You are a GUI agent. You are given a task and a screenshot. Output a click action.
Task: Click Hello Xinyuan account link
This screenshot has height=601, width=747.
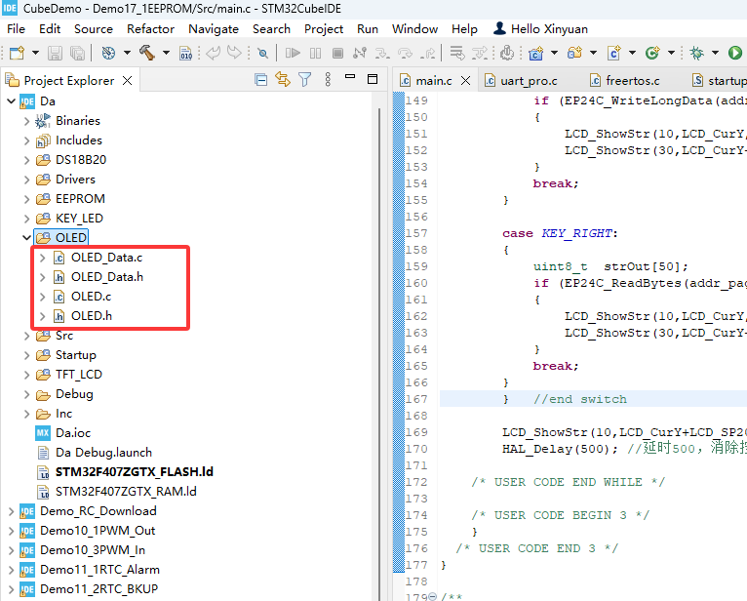coord(540,29)
